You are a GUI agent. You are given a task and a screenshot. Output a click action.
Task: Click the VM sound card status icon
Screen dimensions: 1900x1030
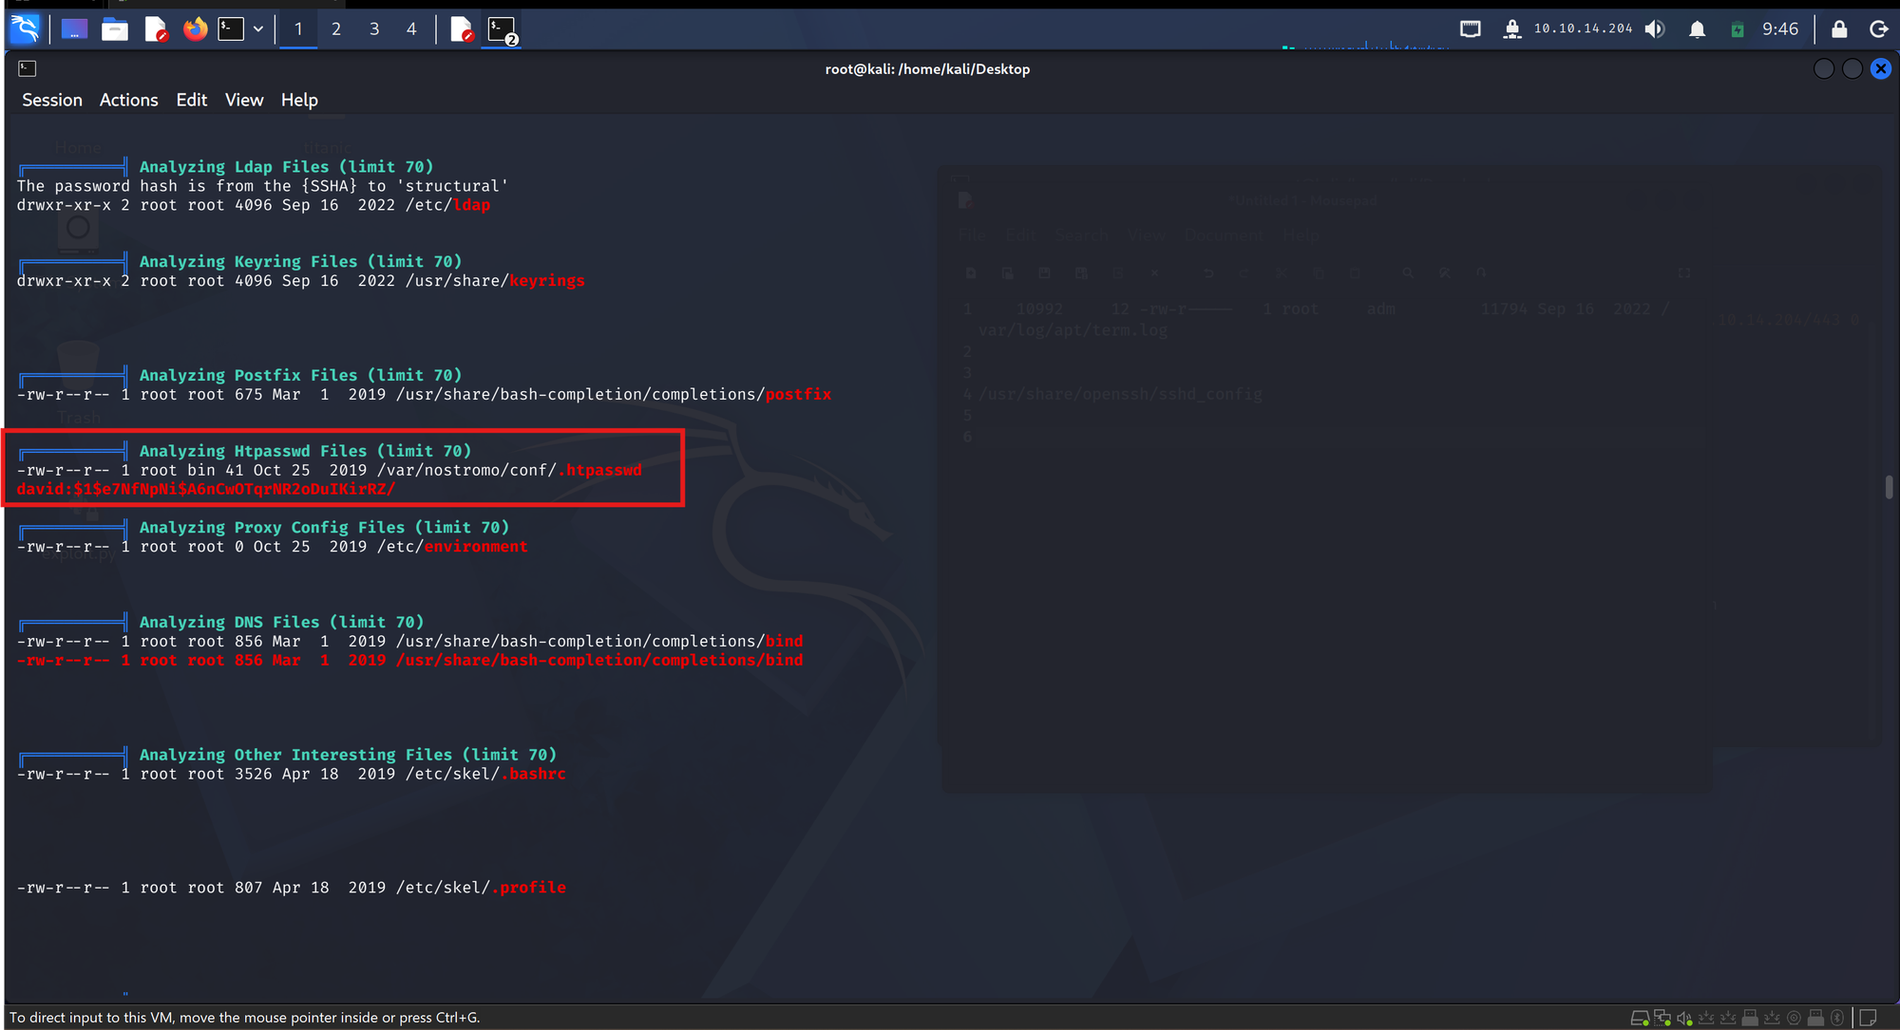(1684, 1018)
